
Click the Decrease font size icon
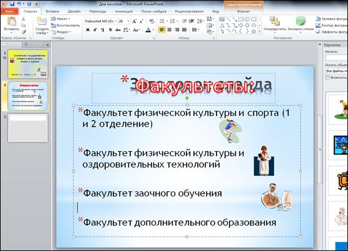coord(141,21)
